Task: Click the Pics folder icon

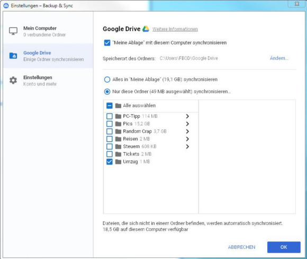Action: 118,124
